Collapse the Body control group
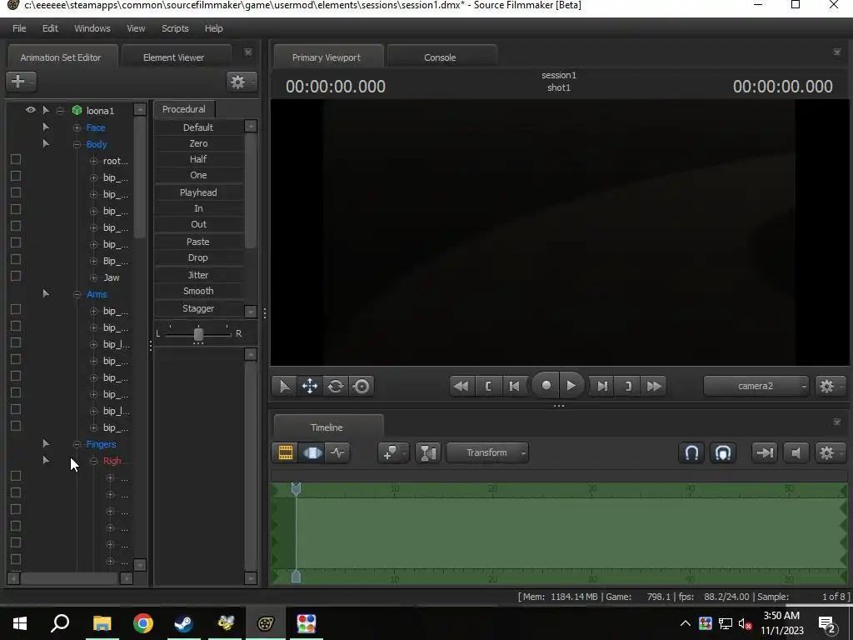The width and height of the screenshot is (853, 640). [x=77, y=144]
